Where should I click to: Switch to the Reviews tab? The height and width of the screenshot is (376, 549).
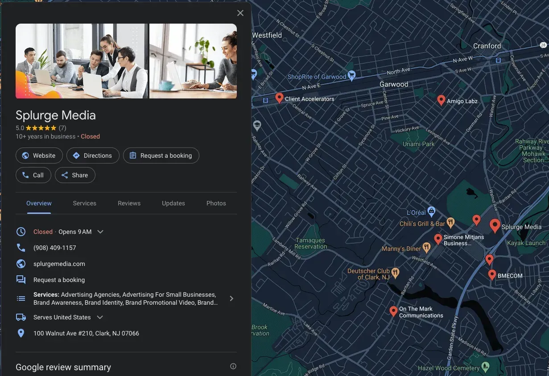[129, 203]
